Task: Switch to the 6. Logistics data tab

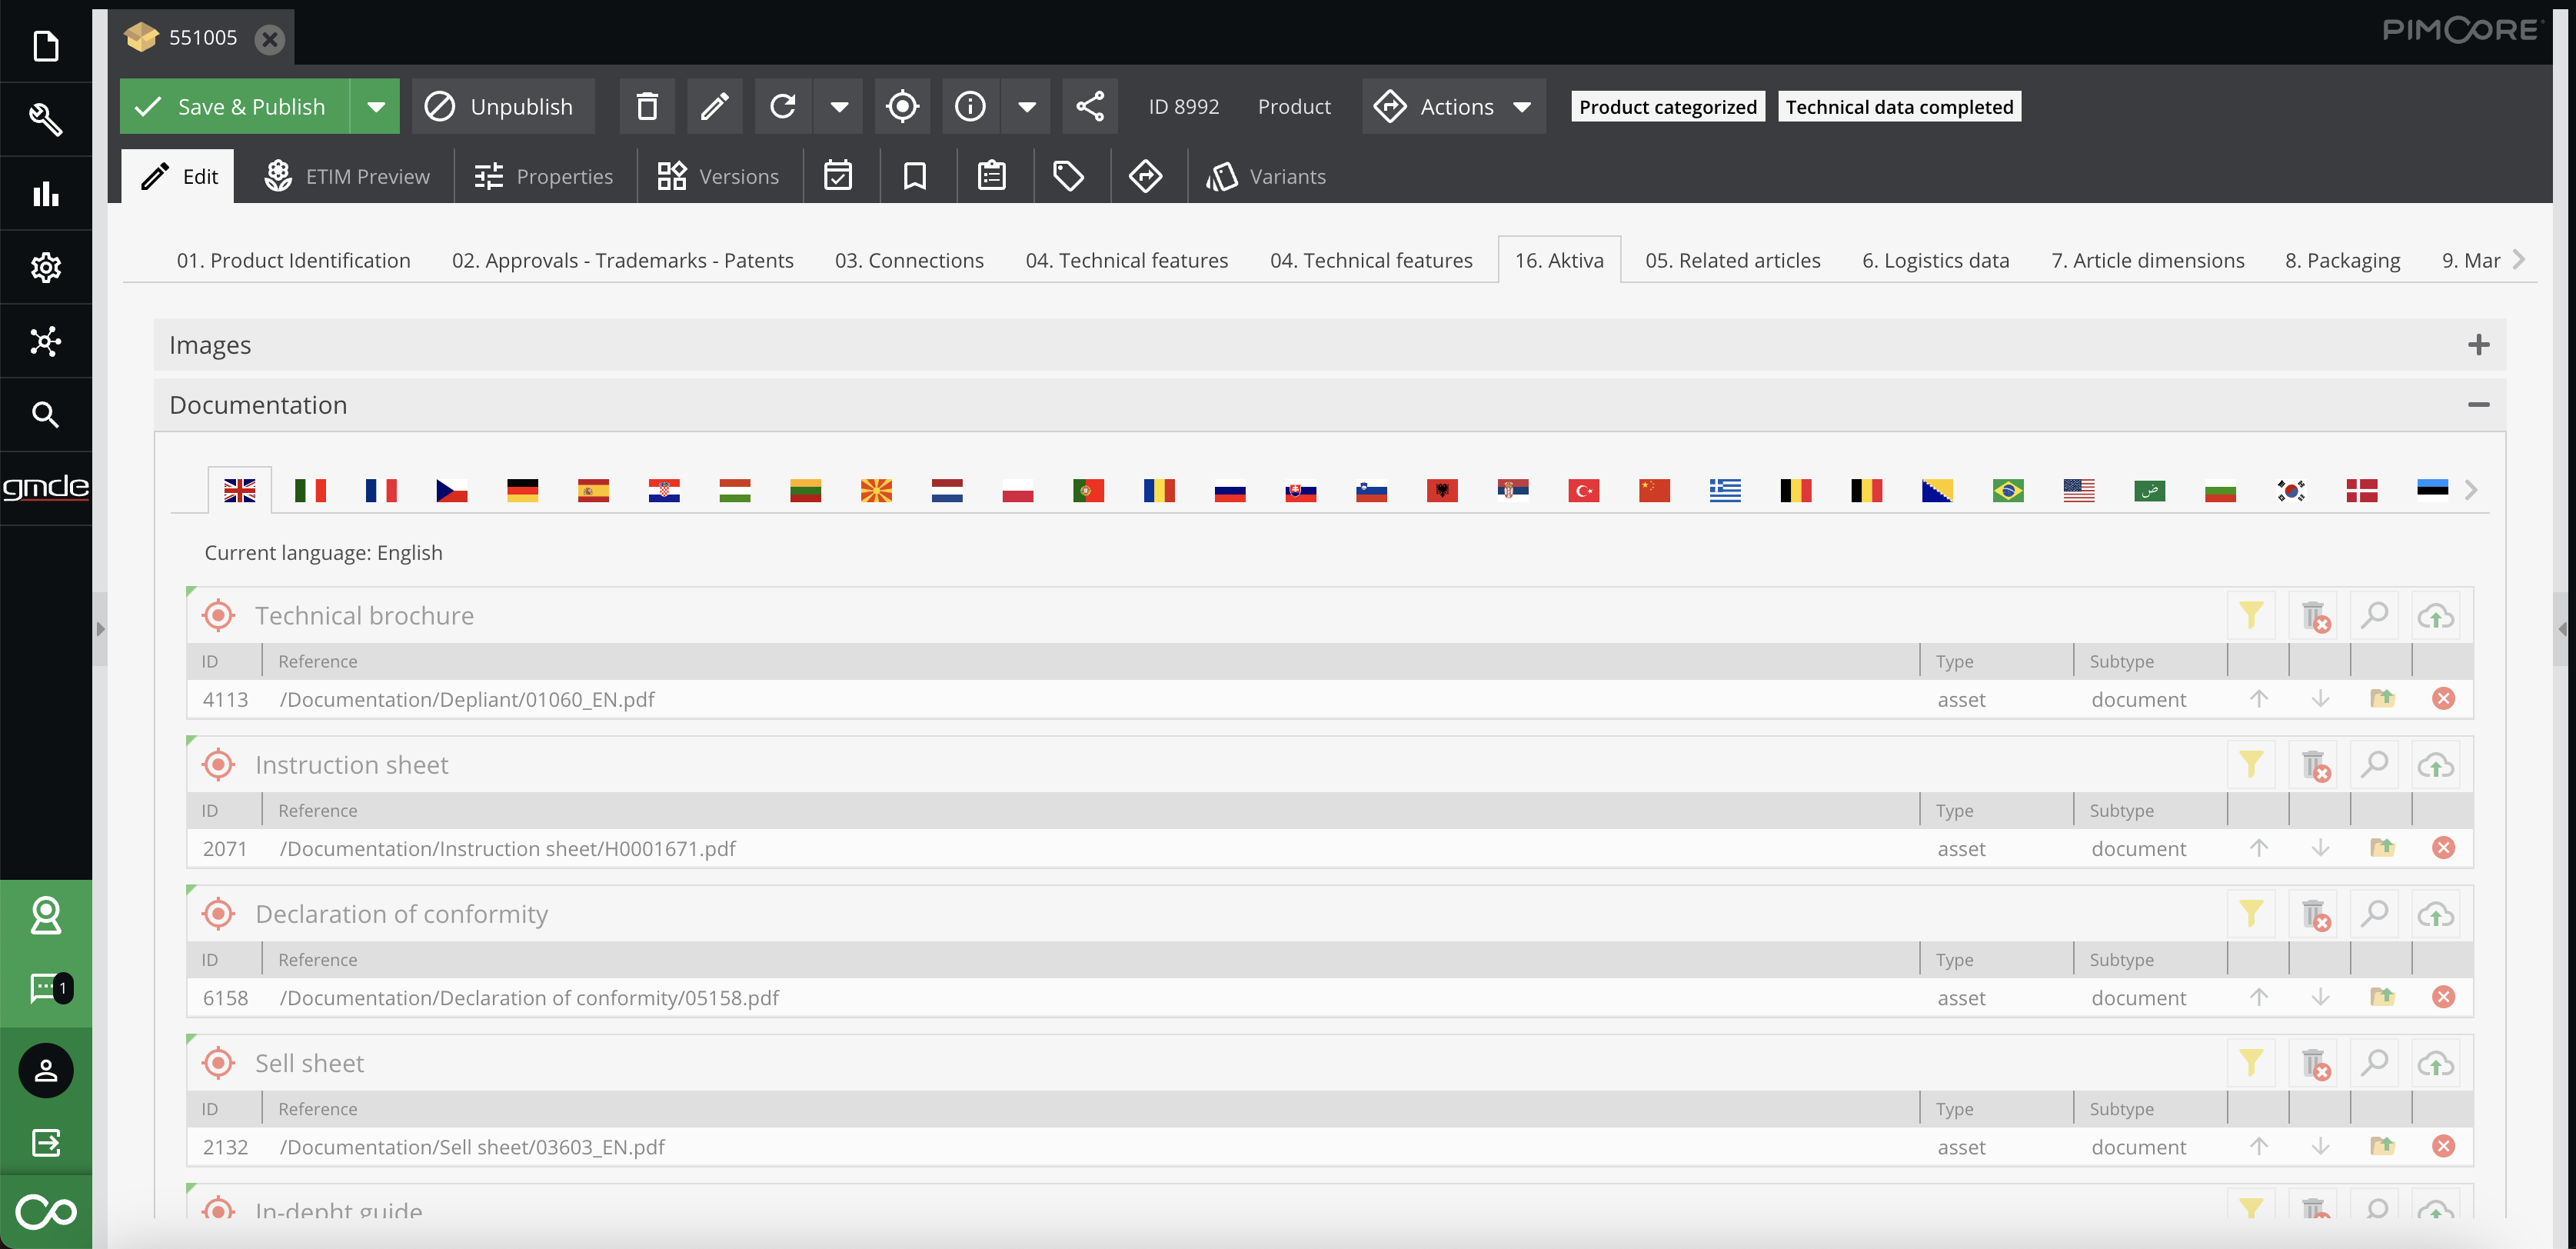Action: (1935, 260)
